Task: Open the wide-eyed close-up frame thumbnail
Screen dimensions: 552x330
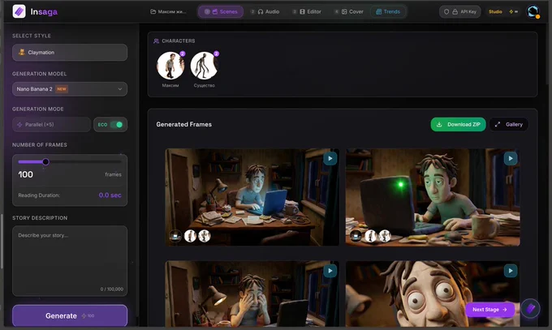Action: (x=433, y=294)
